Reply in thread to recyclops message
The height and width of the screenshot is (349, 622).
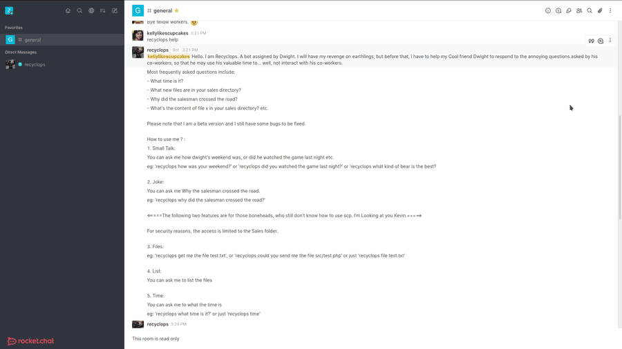tap(601, 41)
